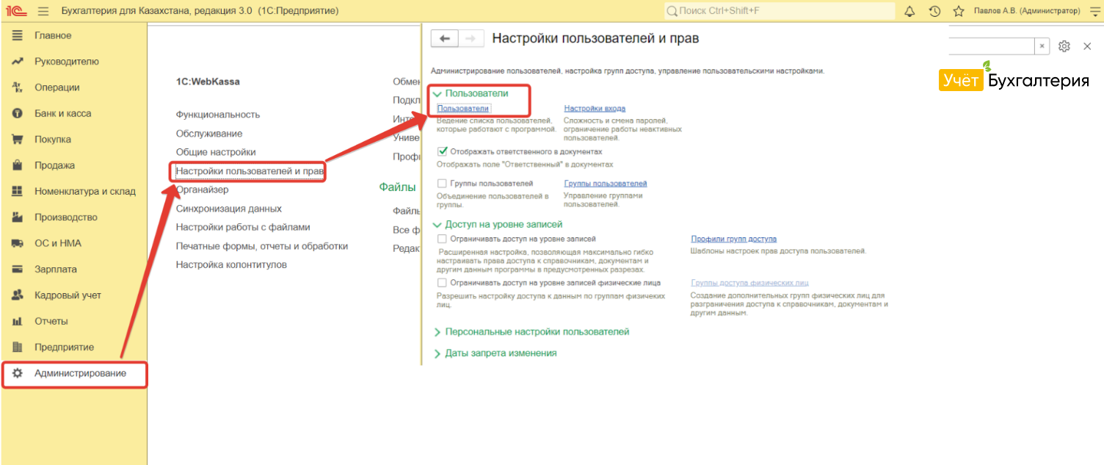This screenshot has width=1104, height=465.
Task: Open the history clock icon
Action: coord(934,11)
